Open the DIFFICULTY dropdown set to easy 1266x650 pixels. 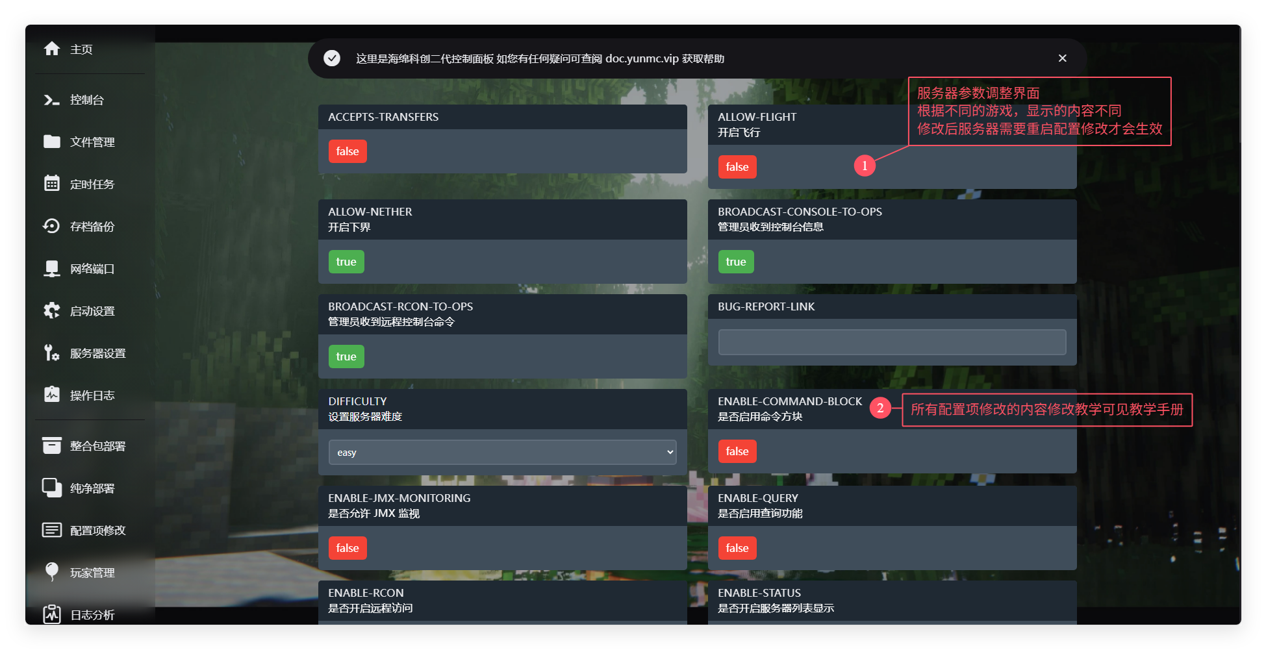click(x=503, y=452)
